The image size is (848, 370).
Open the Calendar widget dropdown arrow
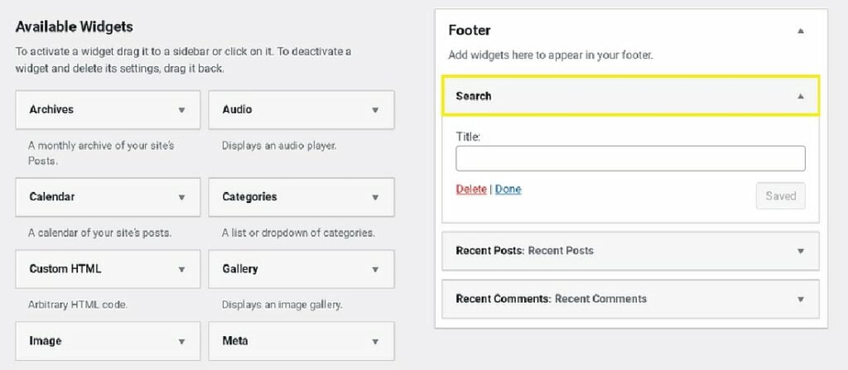point(181,198)
